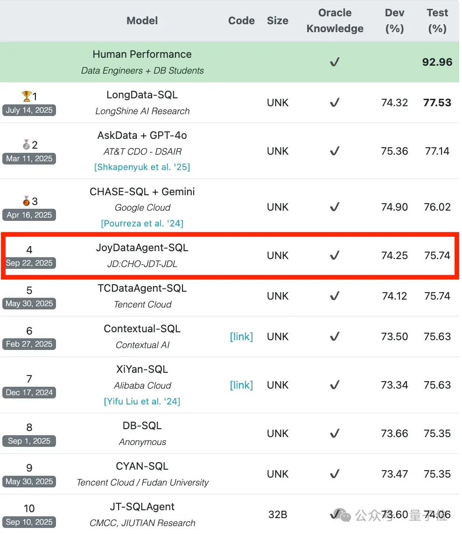Click the July 14, 2025 date badge

click(x=29, y=110)
